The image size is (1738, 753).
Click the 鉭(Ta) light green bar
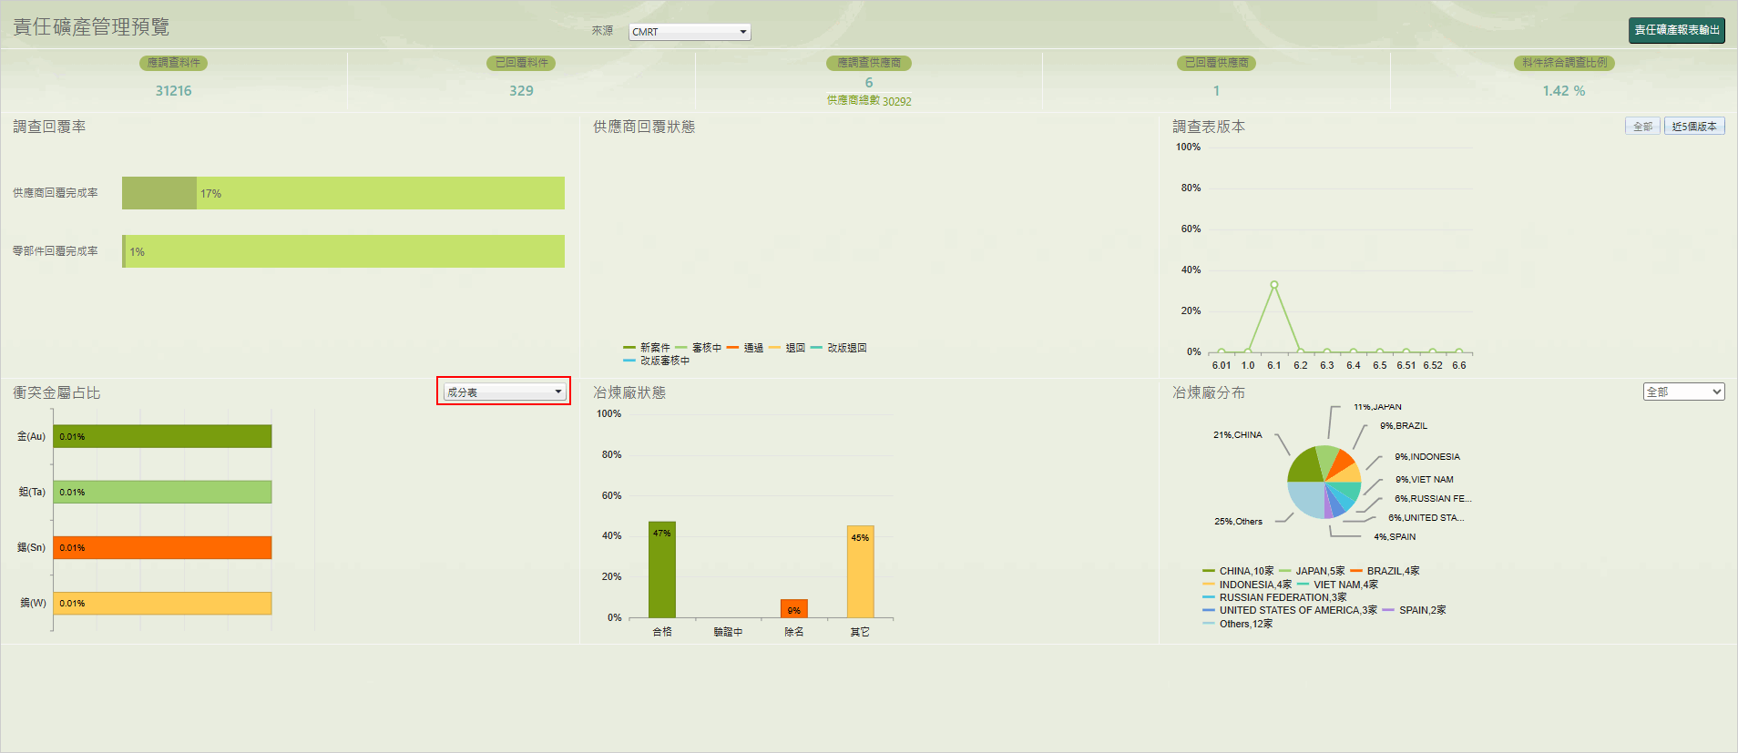pyautogui.click(x=162, y=492)
